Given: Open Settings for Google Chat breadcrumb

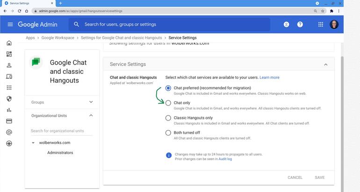Looking at the screenshot, I should tap(121, 38).
